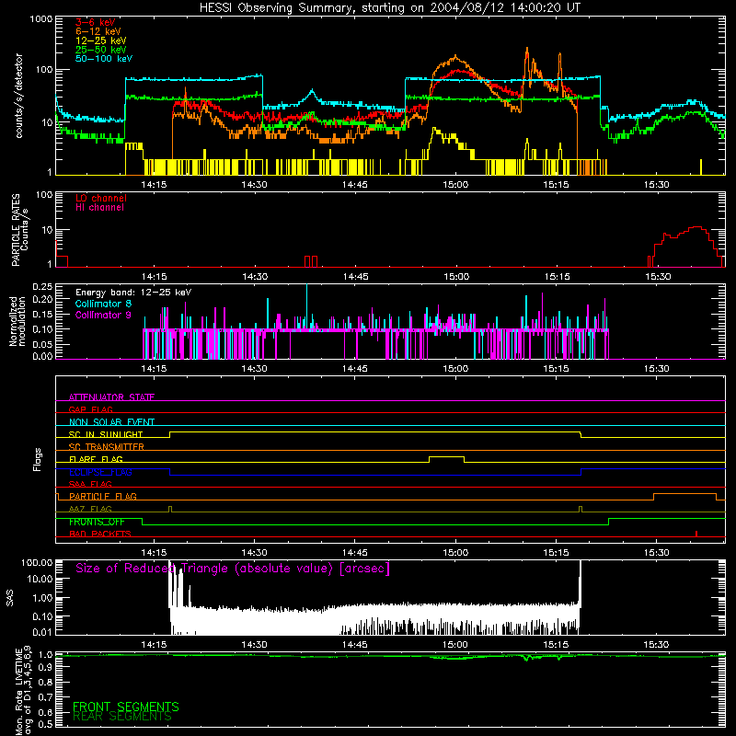The width and height of the screenshot is (736, 736).
Task: Click the Collimator 8 legend label
Action: click(103, 304)
